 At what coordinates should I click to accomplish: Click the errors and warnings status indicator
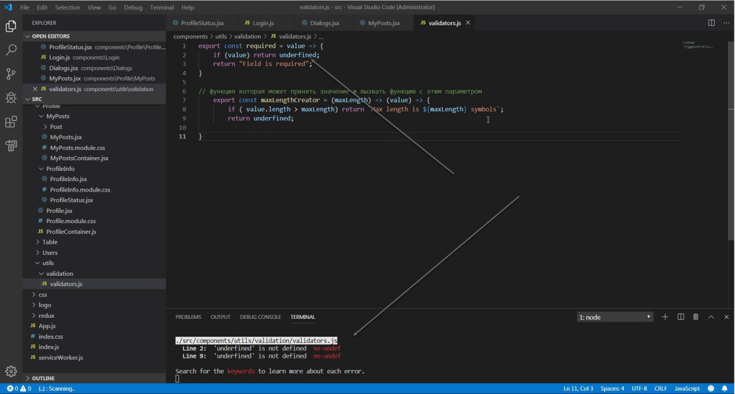(x=19, y=388)
